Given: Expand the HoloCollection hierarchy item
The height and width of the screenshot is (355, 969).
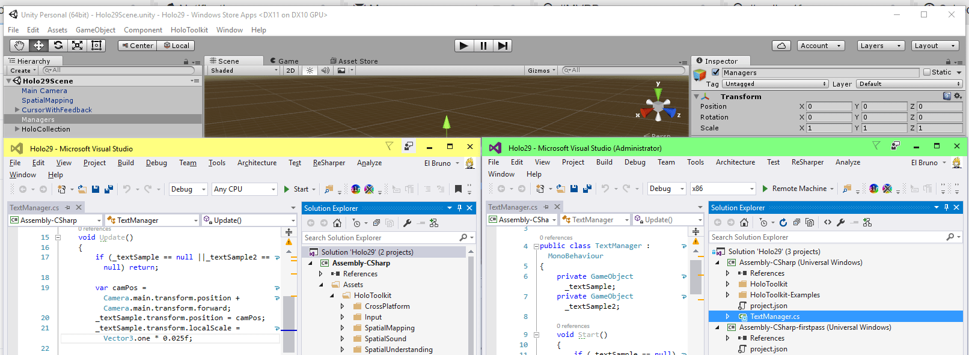Looking at the screenshot, I should click(x=17, y=129).
